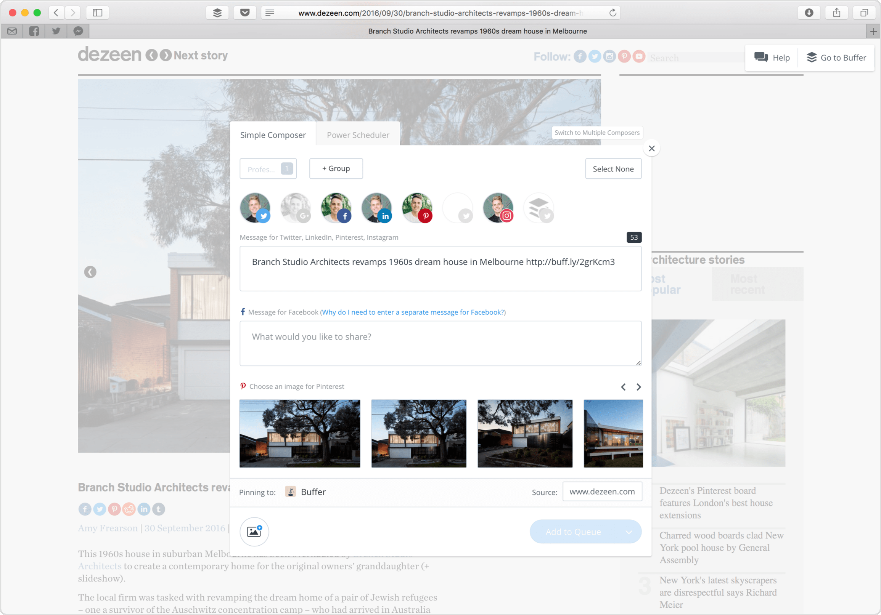Click the Facebook message text field
Screen dimensions: 881x615
click(x=440, y=343)
